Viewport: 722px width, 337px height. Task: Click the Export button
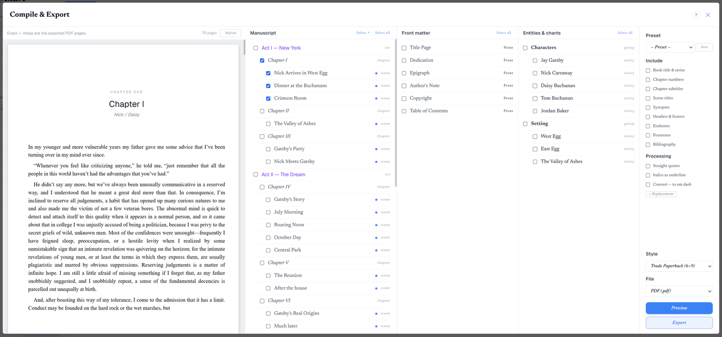679,322
